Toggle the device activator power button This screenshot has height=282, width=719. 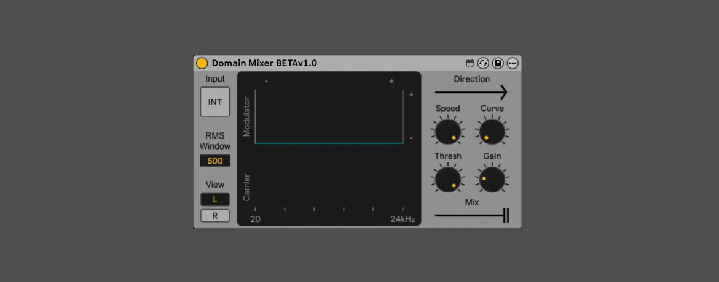tap(202, 63)
